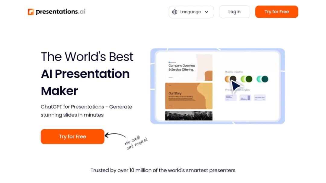326x183 pixels.
Task: Click the 'AI Presentation' heading text
Action: [85, 74]
